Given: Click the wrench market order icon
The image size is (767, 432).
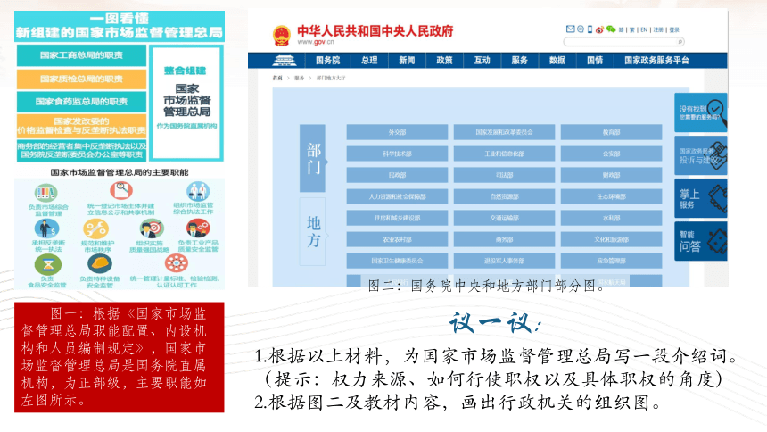Looking at the screenshot, I should coord(96,228).
